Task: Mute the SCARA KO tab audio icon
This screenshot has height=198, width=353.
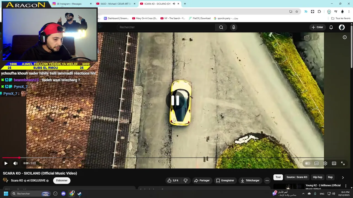Action: pyautogui.click(x=174, y=4)
